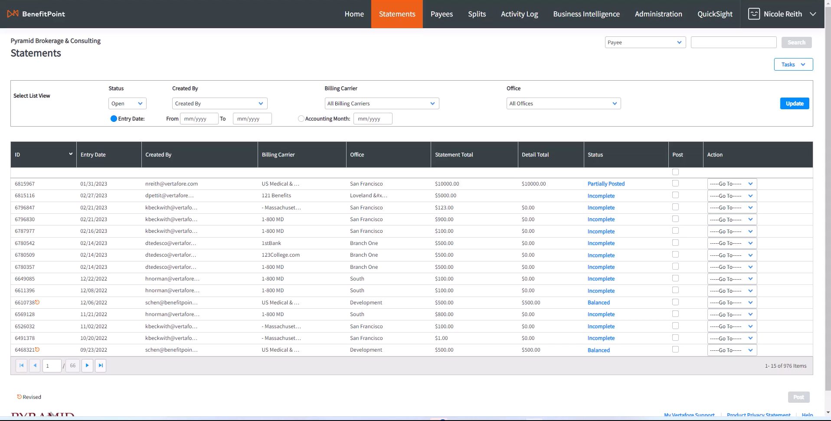This screenshot has width=831, height=421.
Task: Click the BenefitPoint logo icon
Action: click(13, 14)
